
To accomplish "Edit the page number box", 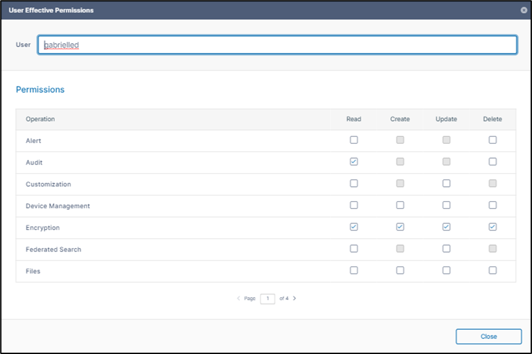I will click(267, 298).
